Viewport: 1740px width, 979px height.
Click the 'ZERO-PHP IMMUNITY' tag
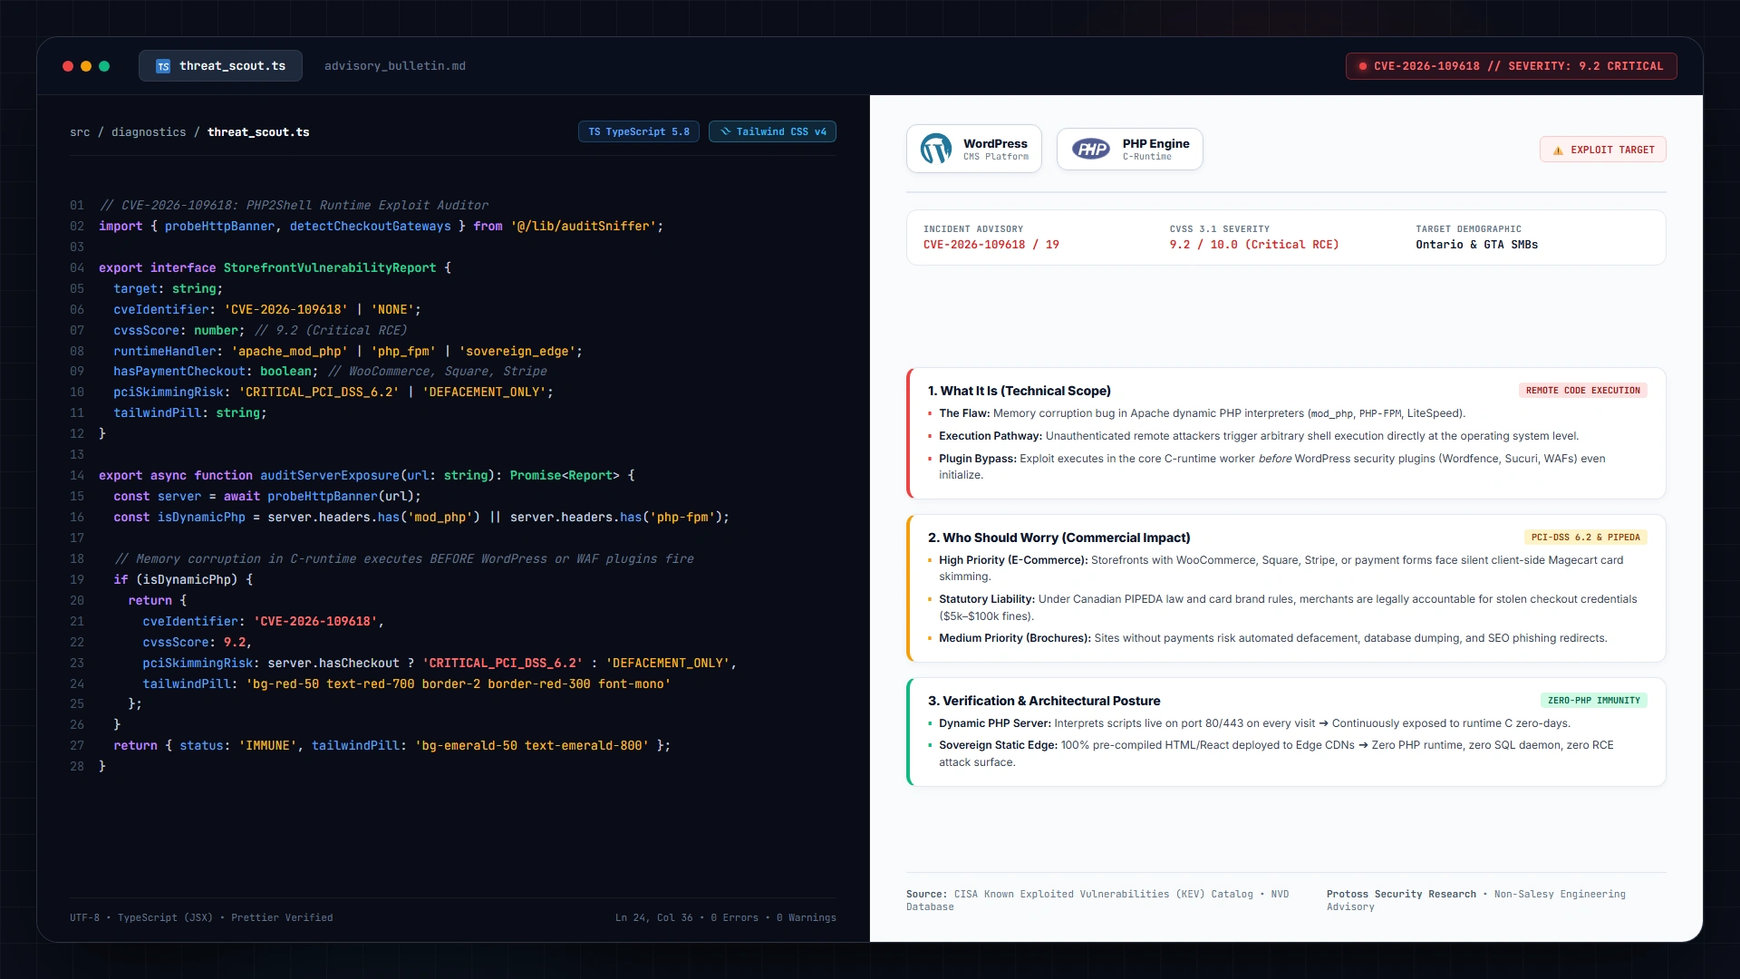click(x=1594, y=701)
